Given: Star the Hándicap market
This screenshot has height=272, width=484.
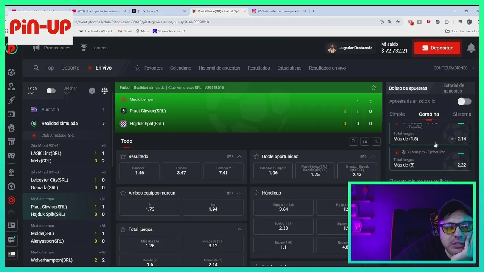Looking at the screenshot, I should click(256, 193).
